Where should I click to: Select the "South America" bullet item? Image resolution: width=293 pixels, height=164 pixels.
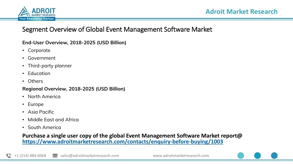click(x=44, y=127)
